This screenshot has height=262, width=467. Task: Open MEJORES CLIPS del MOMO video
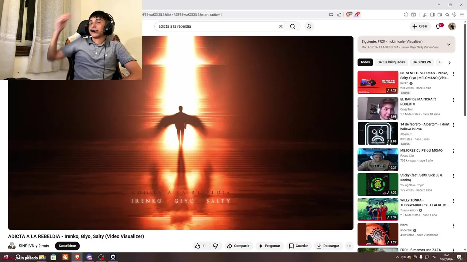pyautogui.click(x=421, y=151)
